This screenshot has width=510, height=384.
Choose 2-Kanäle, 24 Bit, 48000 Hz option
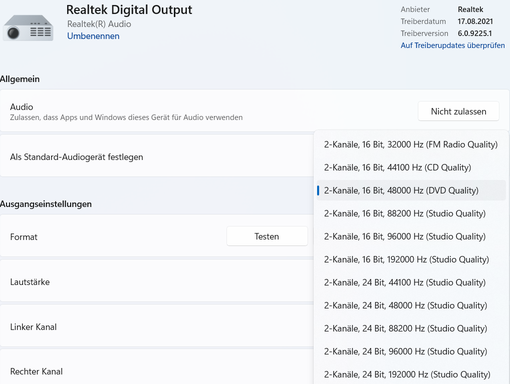pos(411,306)
